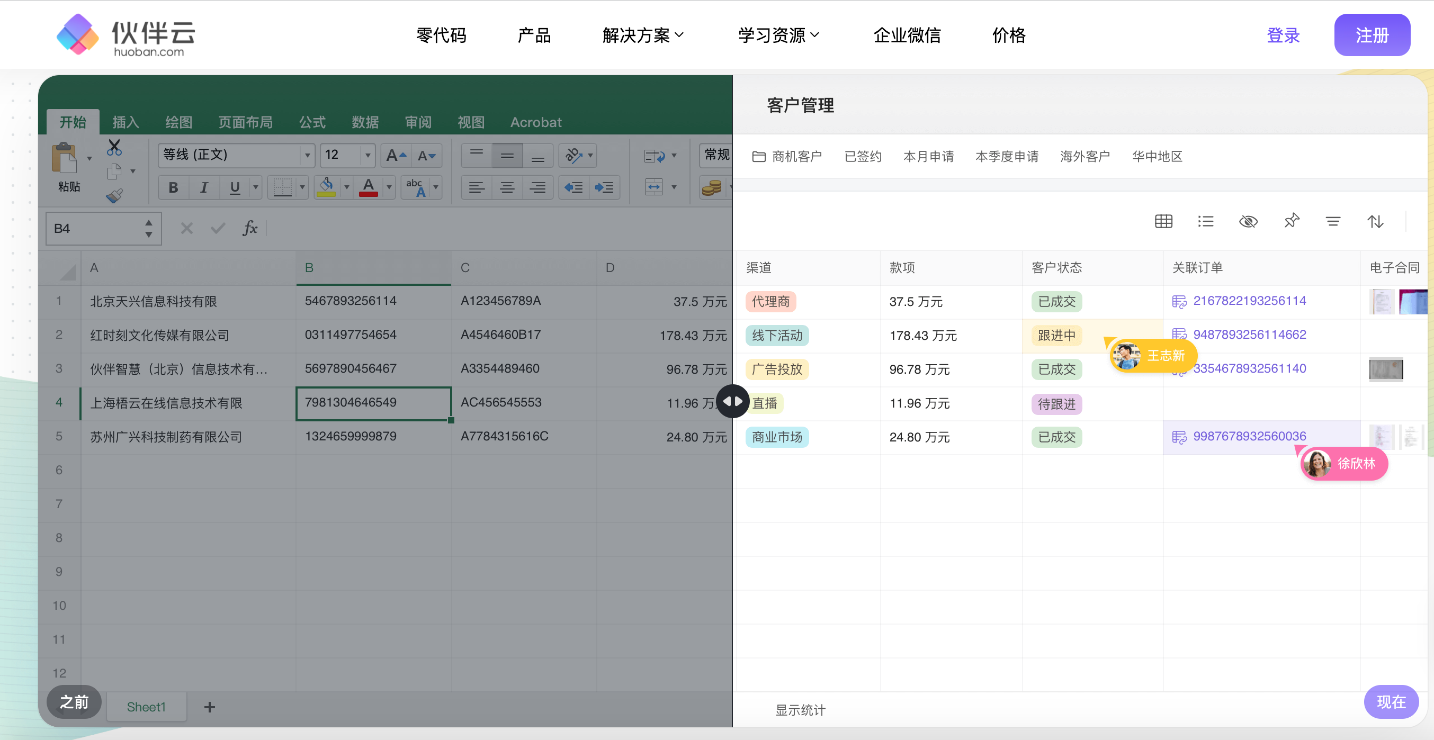Screen dimensions: 1434x740
Task: Select top vertical alignment
Action: coord(477,155)
